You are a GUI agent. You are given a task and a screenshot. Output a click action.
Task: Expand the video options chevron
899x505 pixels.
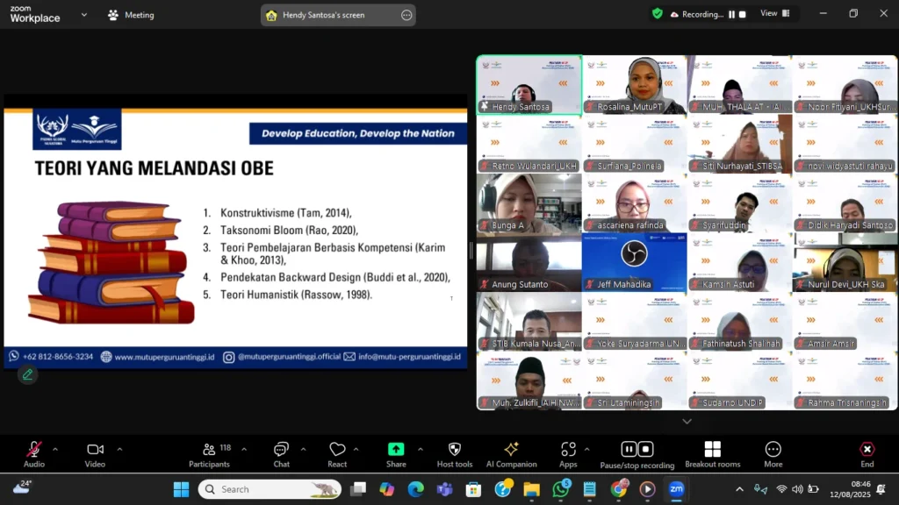(119, 449)
